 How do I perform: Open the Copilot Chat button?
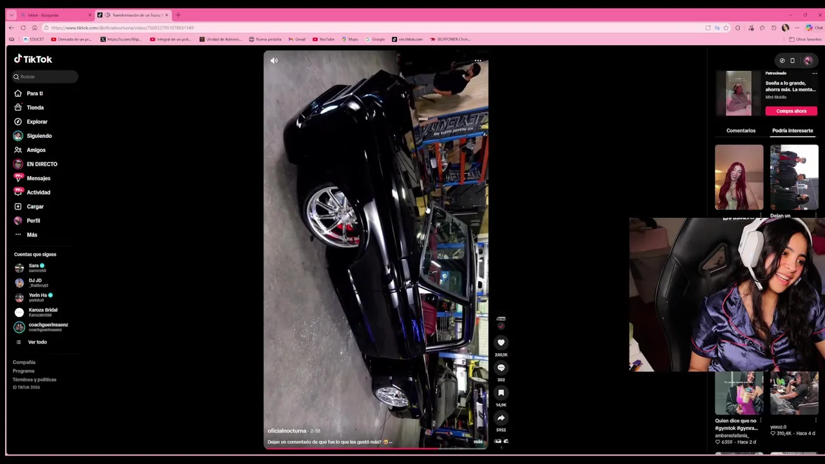click(813, 28)
